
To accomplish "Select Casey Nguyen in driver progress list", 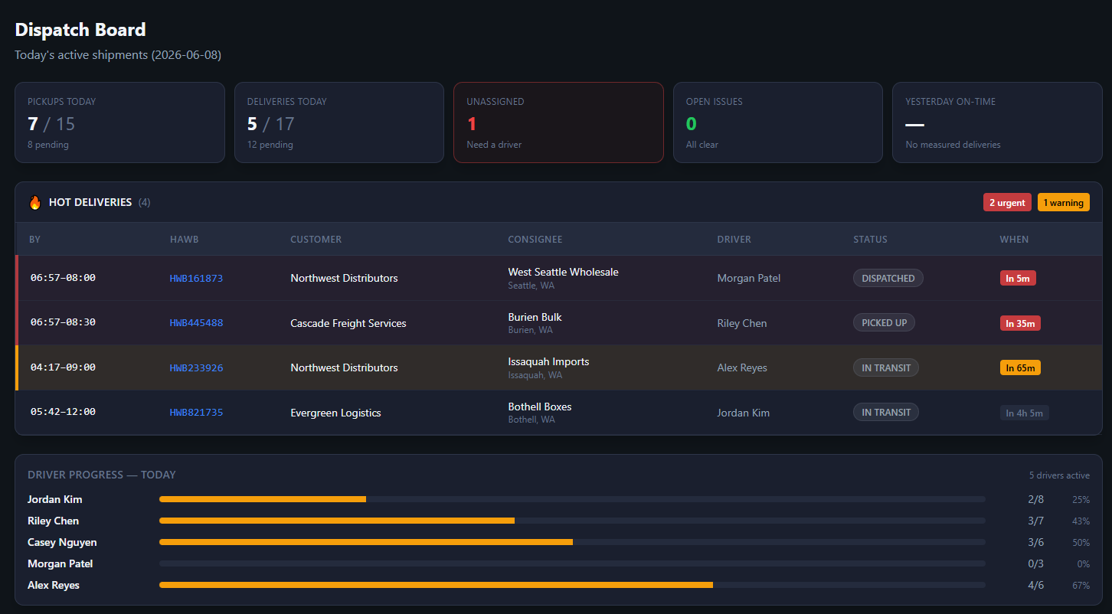I will coord(62,542).
